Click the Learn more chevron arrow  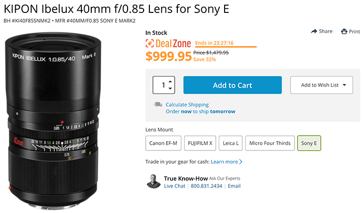[241, 162]
